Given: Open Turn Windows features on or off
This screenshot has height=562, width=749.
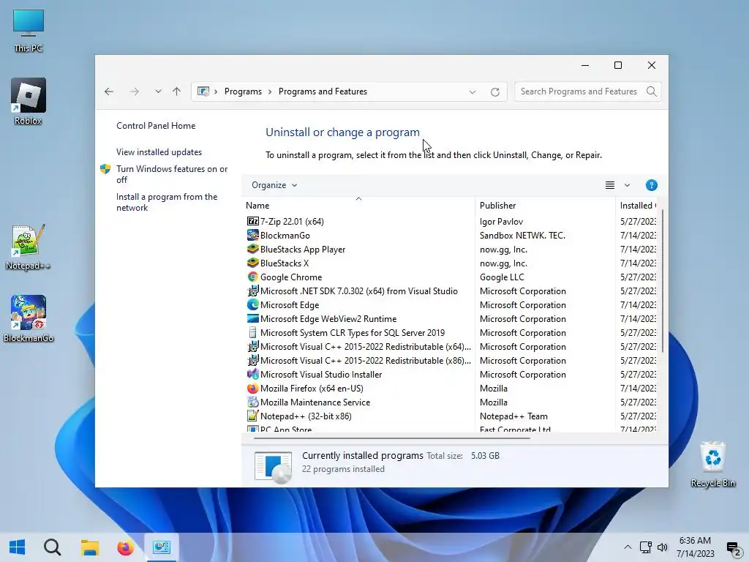Looking at the screenshot, I should (x=172, y=174).
